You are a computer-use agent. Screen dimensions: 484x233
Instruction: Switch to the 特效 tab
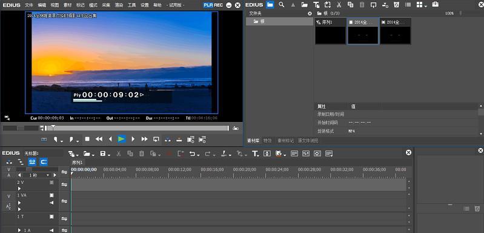tap(267, 140)
